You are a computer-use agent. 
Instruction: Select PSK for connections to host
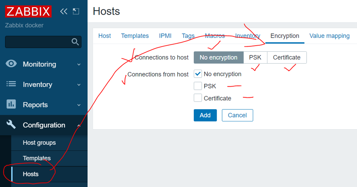click(255, 57)
